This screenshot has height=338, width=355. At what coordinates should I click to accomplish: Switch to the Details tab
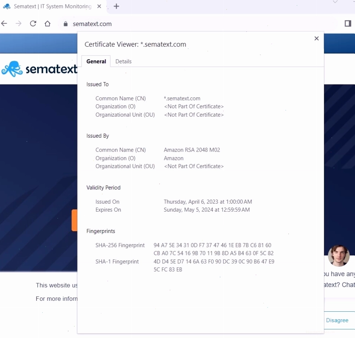(x=124, y=61)
